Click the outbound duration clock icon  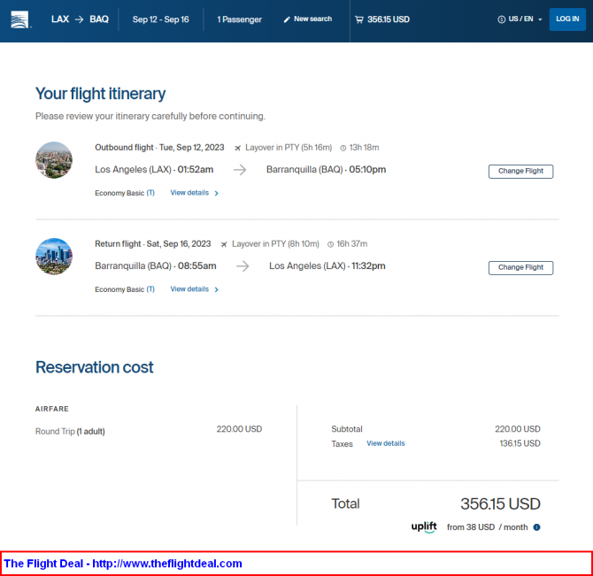point(343,148)
